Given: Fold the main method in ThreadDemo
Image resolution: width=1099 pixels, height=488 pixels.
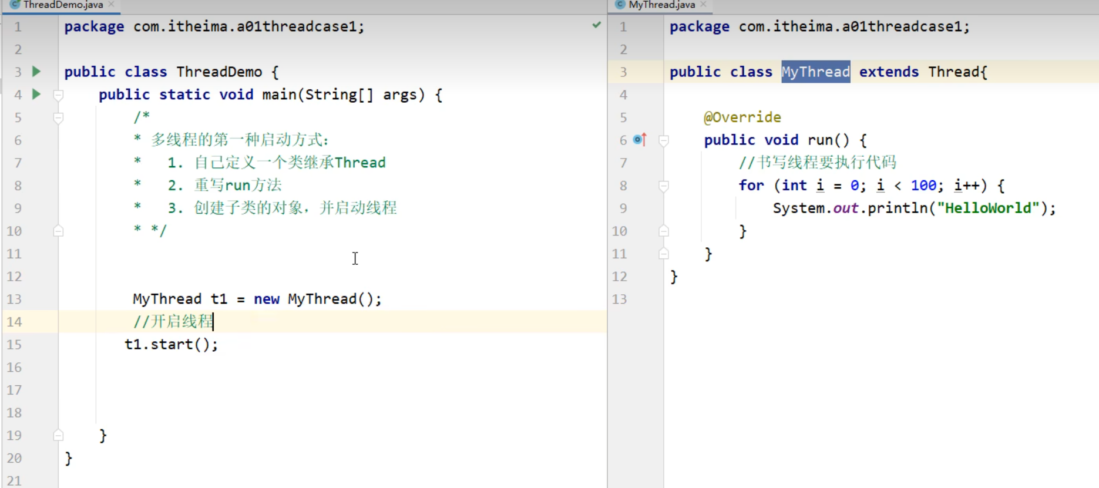Looking at the screenshot, I should [x=58, y=95].
